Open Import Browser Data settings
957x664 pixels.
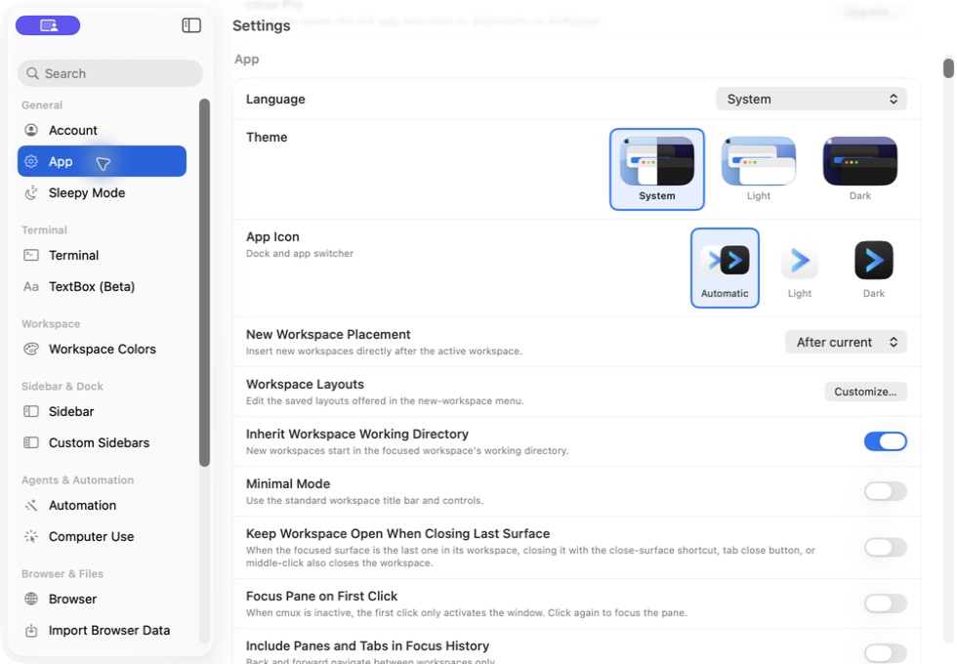[102, 631]
